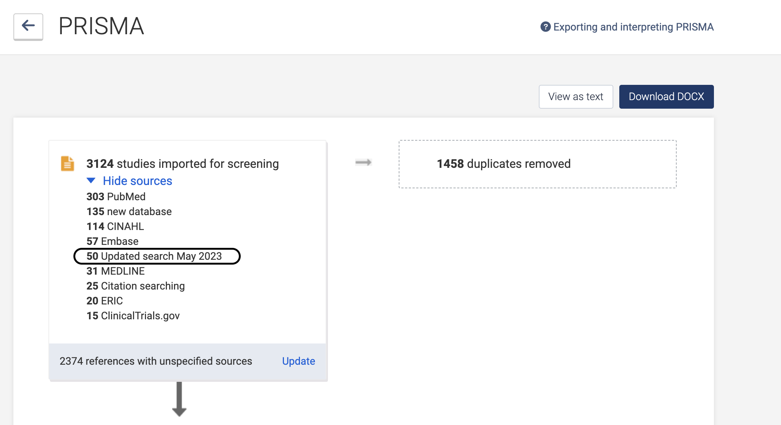Click View as text button

[x=576, y=97]
